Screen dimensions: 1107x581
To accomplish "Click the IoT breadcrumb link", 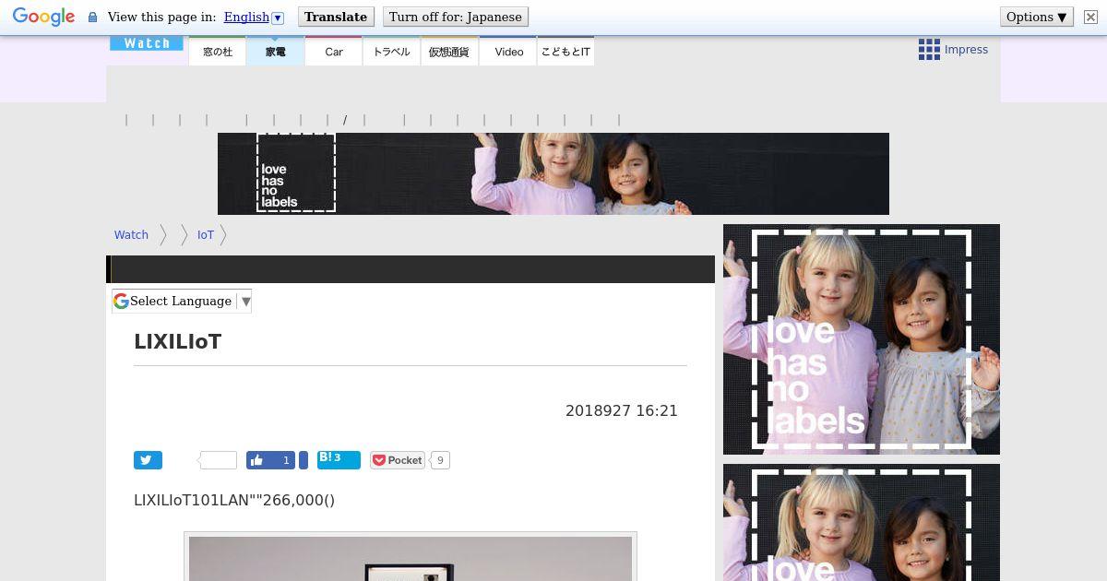I will pos(205,235).
